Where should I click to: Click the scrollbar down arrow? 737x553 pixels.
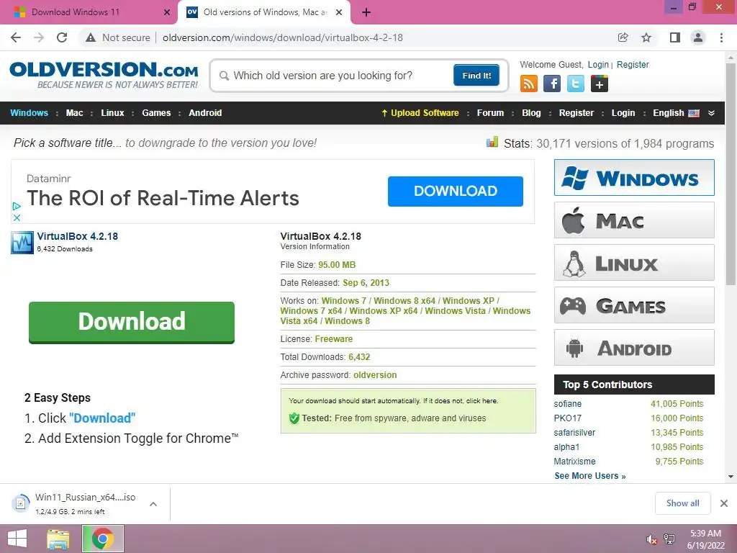(731, 477)
